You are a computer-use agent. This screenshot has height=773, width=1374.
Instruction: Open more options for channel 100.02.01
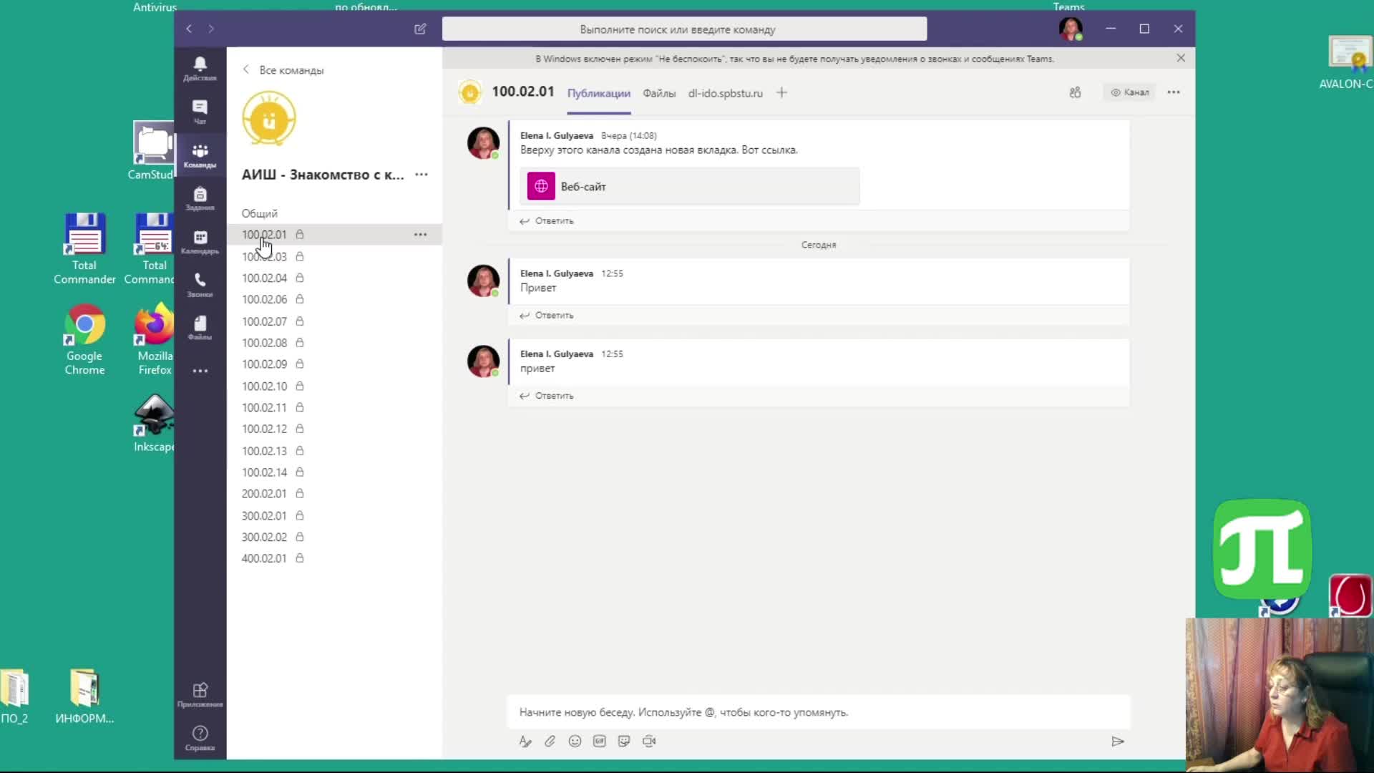pyautogui.click(x=420, y=235)
